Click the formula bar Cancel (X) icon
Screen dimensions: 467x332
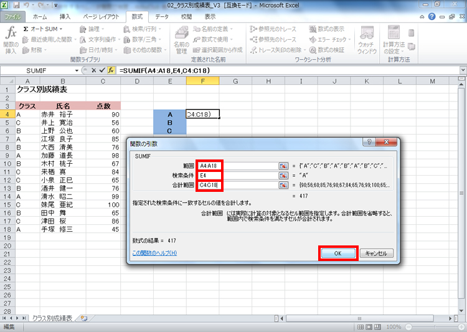coord(94,70)
